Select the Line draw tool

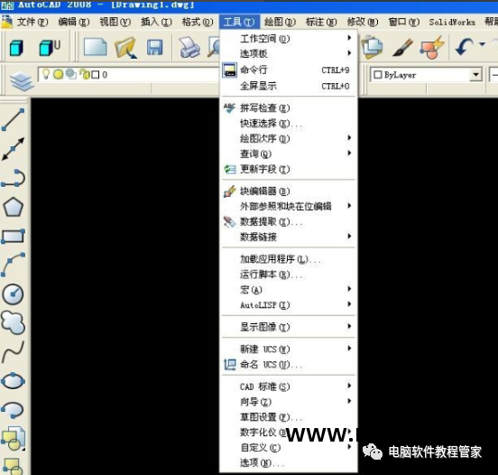pyautogui.click(x=13, y=119)
